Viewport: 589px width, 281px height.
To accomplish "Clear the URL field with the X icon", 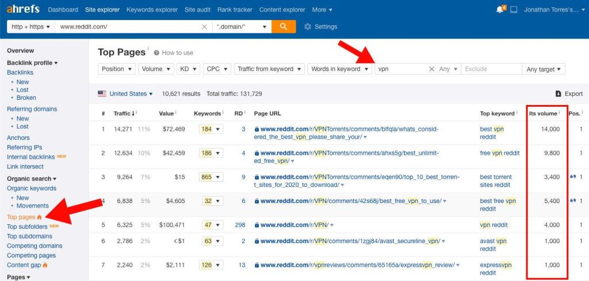I will pos(204,26).
